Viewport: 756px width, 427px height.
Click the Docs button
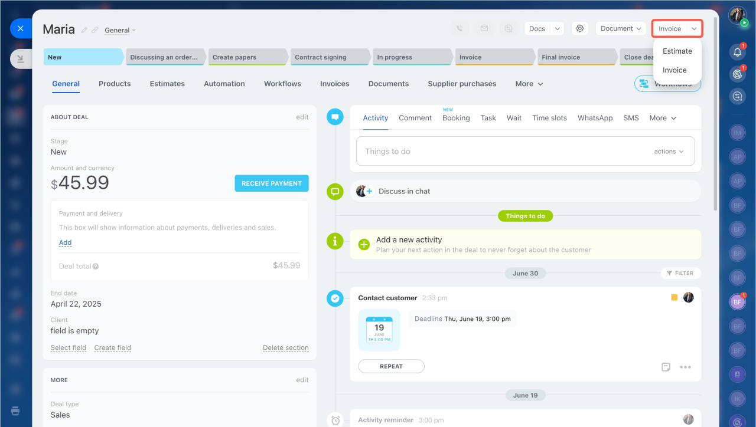click(x=537, y=28)
